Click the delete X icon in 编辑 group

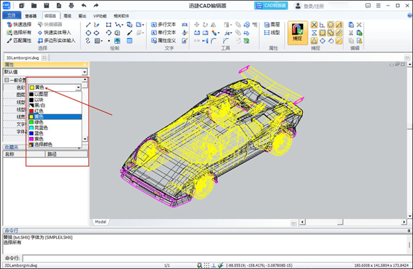pos(359,25)
